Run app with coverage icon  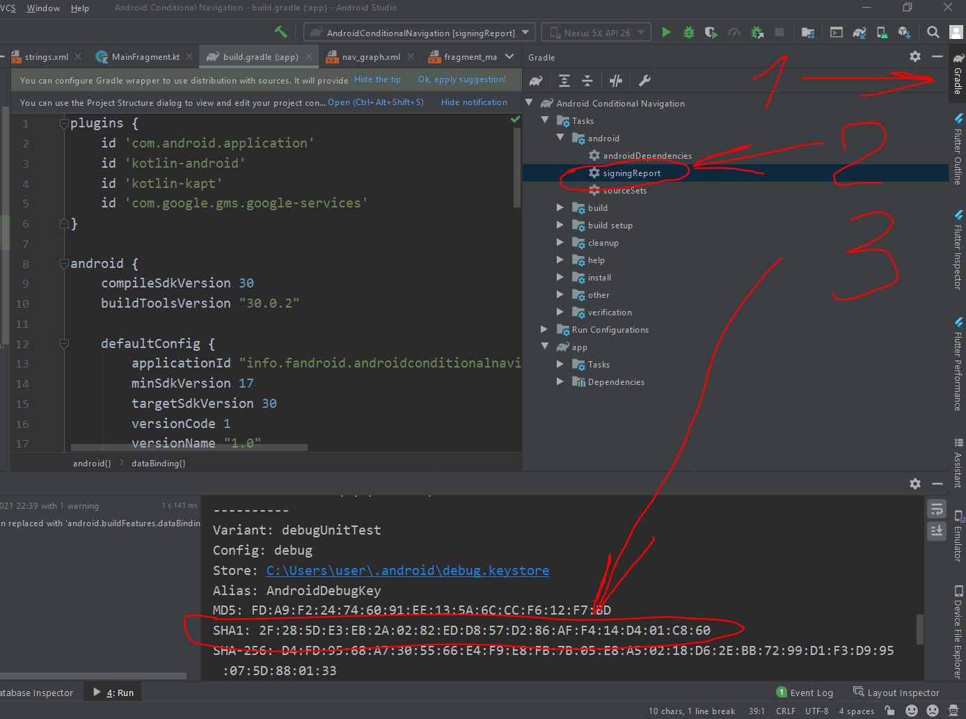click(711, 32)
